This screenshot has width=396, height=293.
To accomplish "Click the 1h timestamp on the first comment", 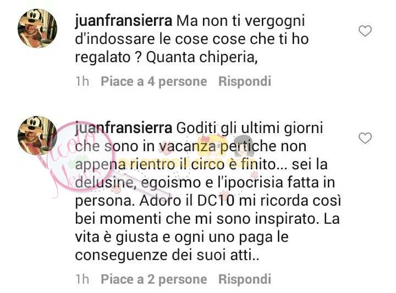I will tap(82, 81).
